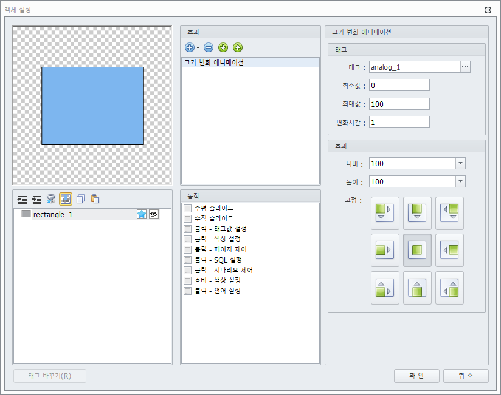Viewport: 501px width, 395px height.
Task: Select bottom-center anchor fix icon
Action: pyautogui.click(x=417, y=288)
